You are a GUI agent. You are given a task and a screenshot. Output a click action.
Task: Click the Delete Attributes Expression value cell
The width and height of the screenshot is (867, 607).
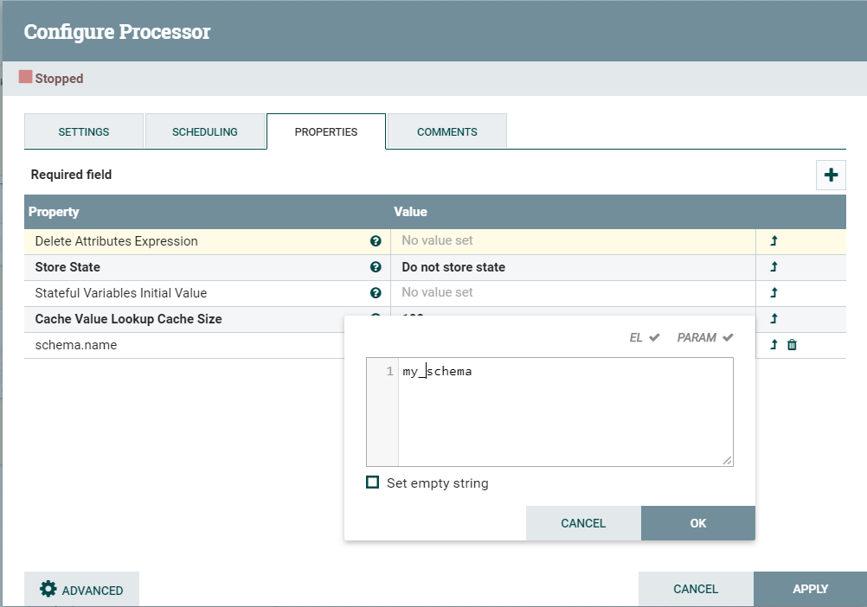573,241
